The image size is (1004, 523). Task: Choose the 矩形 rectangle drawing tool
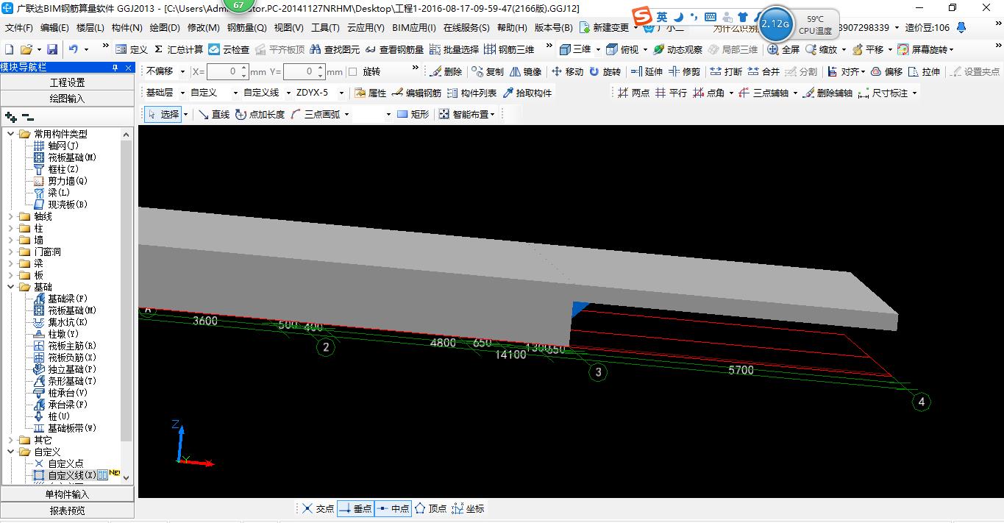pos(413,114)
